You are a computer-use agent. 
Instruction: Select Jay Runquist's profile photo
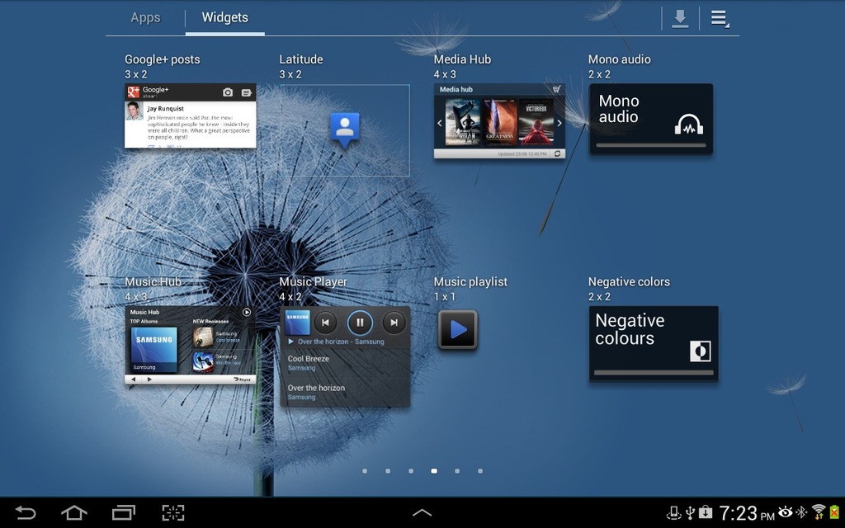point(135,111)
